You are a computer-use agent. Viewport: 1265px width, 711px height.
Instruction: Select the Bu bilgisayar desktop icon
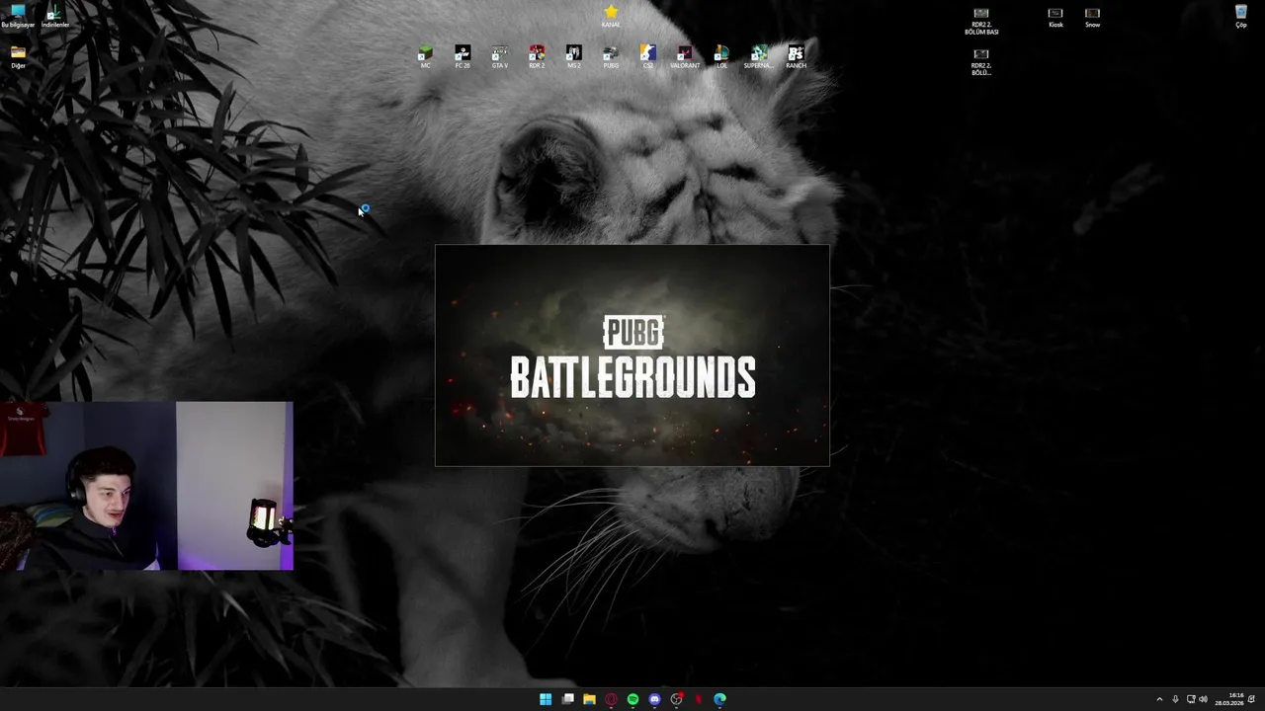[x=18, y=16]
